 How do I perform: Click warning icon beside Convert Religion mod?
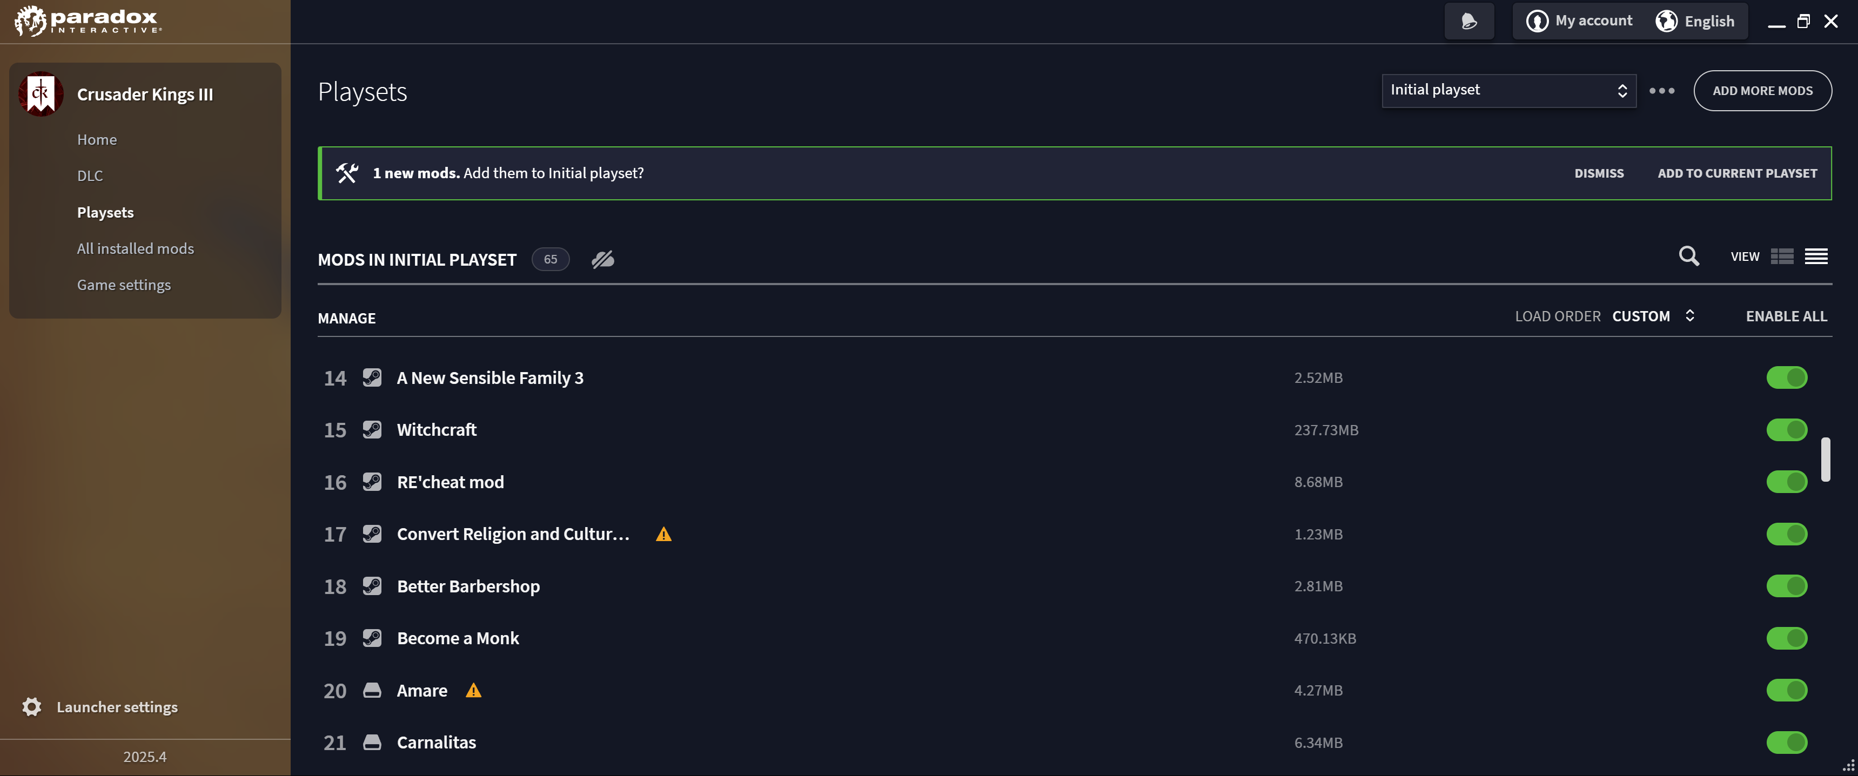pos(663,534)
